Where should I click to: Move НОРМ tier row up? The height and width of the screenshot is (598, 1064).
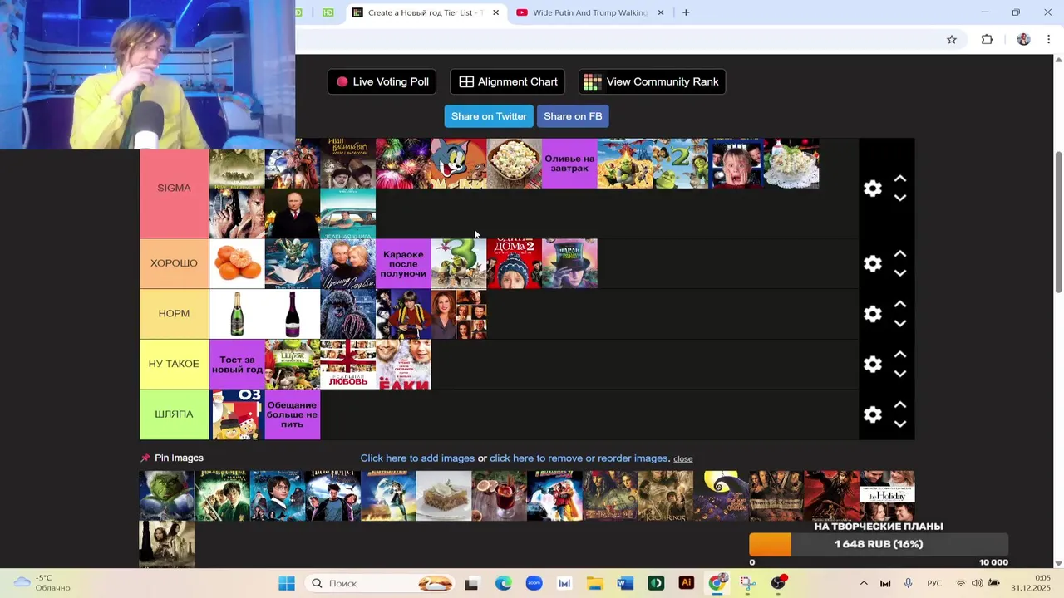click(x=899, y=304)
